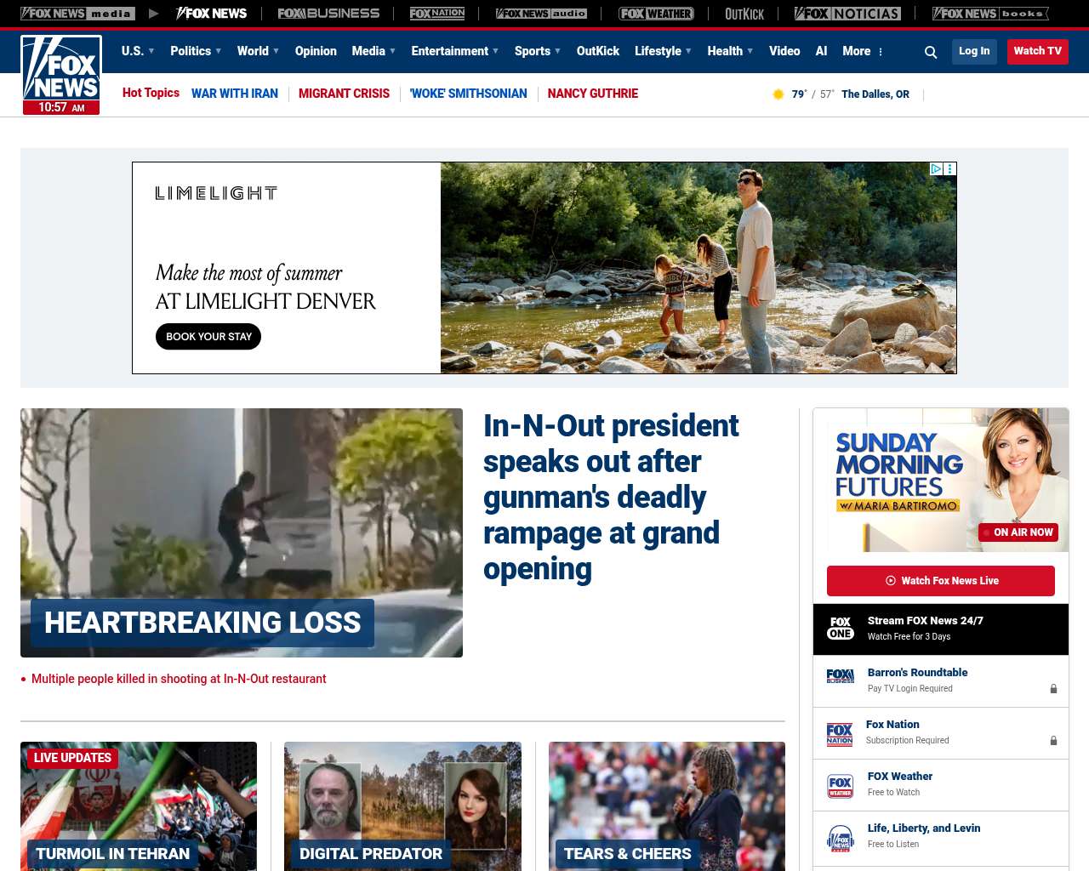Open the site search magnifier icon

(931, 52)
